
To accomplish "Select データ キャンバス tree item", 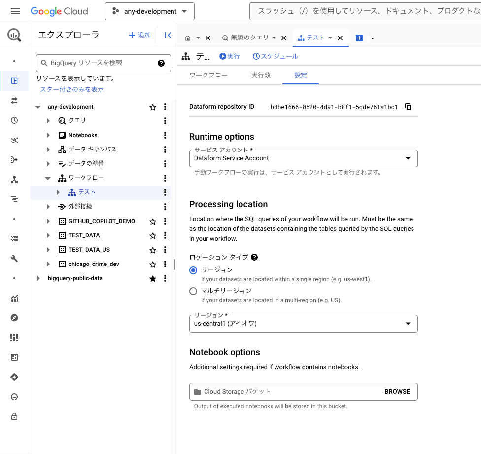I will click(x=92, y=150).
